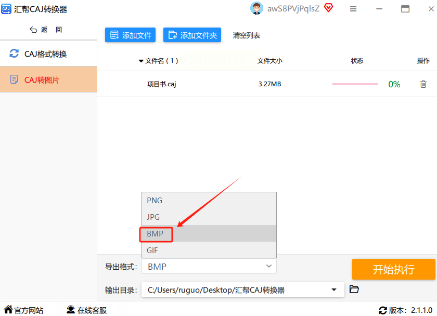The image size is (437, 316).
Task: Click the CAJ格式转换 refresh arrows icon
Action: (x=14, y=54)
